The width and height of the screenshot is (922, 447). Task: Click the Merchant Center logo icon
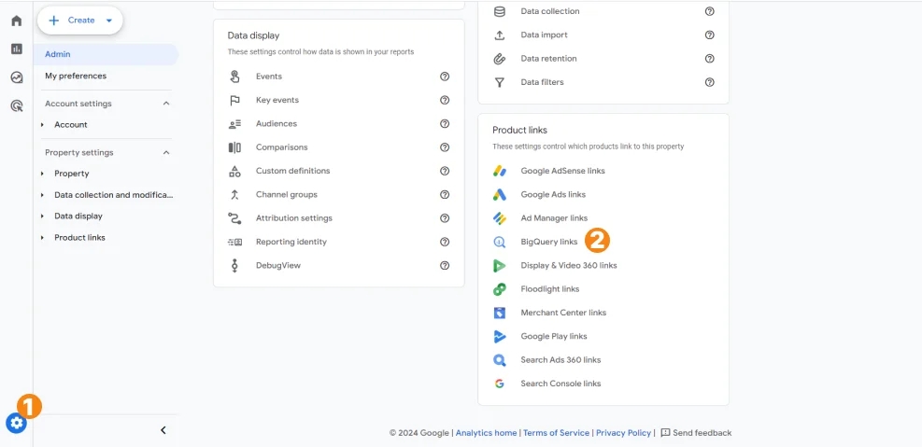click(x=499, y=313)
